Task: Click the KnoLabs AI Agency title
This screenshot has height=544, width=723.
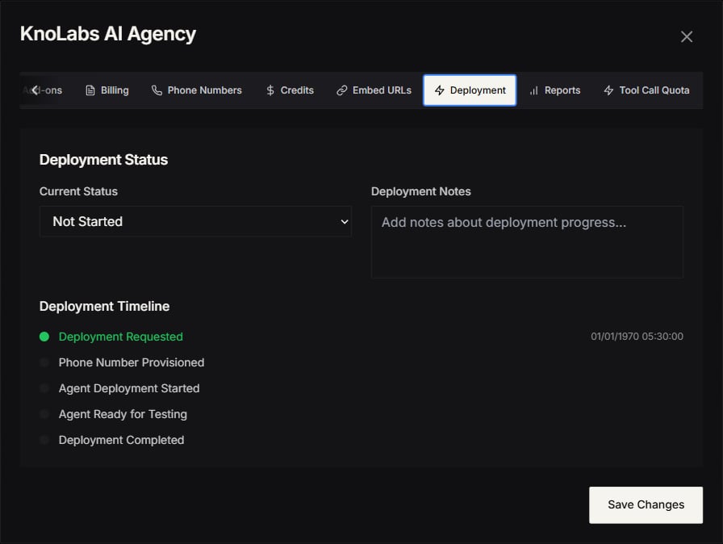Action: [x=108, y=34]
